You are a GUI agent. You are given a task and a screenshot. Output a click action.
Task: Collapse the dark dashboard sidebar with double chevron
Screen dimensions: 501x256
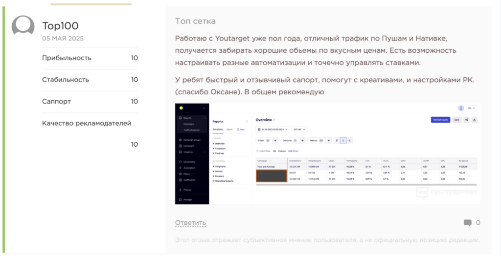click(204, 108)
